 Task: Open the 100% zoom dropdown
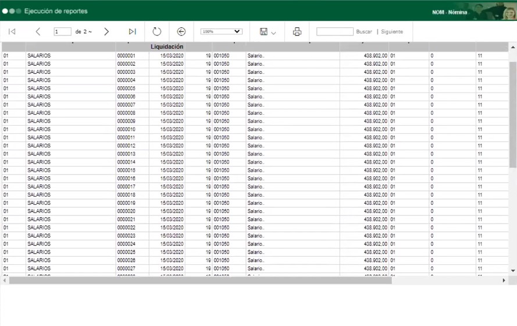(221, 31)
